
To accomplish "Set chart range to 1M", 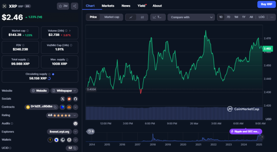I will (236, 17).
